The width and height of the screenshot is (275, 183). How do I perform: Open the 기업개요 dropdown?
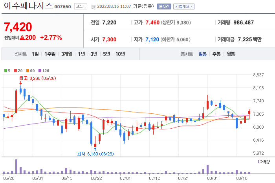[183, 7]
